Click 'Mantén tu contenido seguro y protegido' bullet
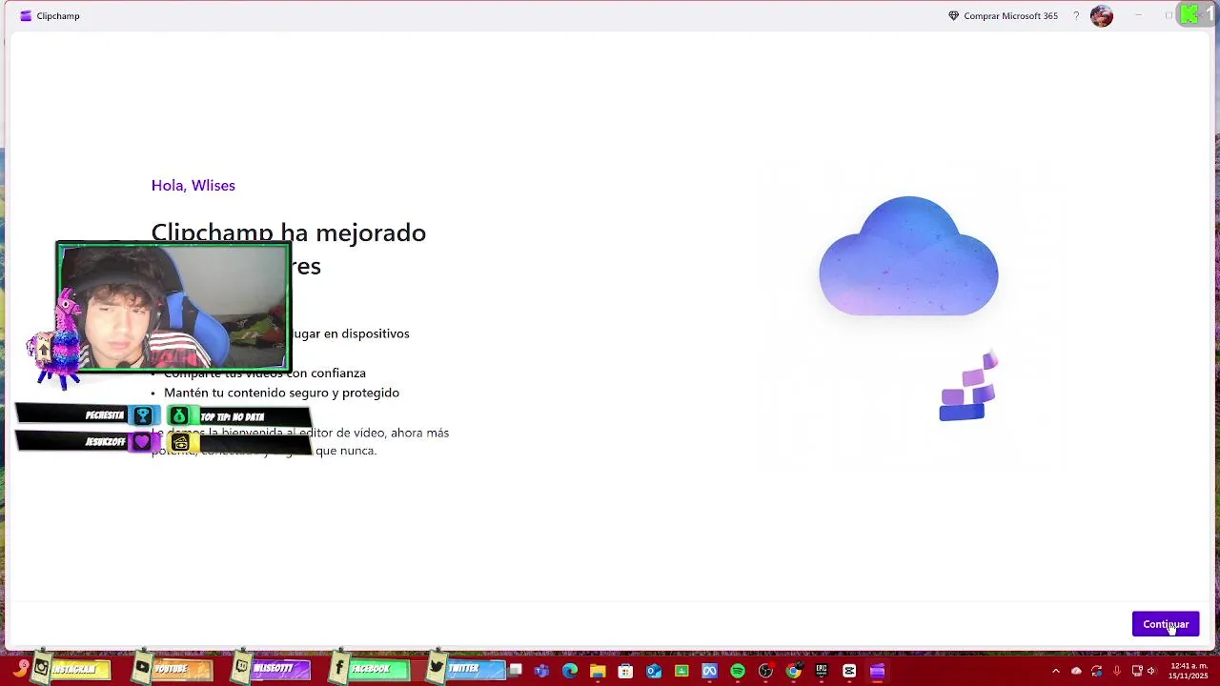 point(281,393)
